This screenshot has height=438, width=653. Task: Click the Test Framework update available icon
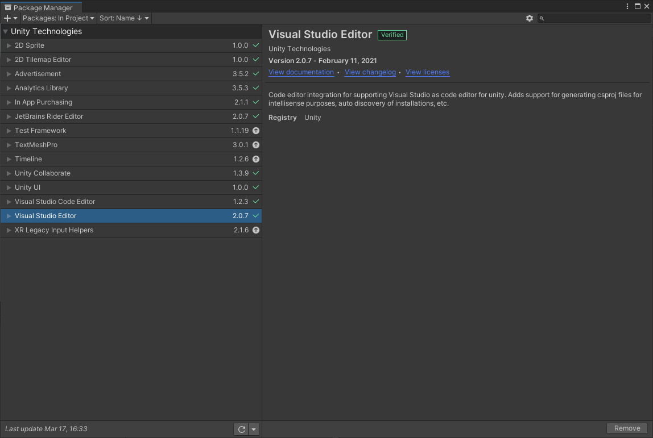click(x=256, y=131)
